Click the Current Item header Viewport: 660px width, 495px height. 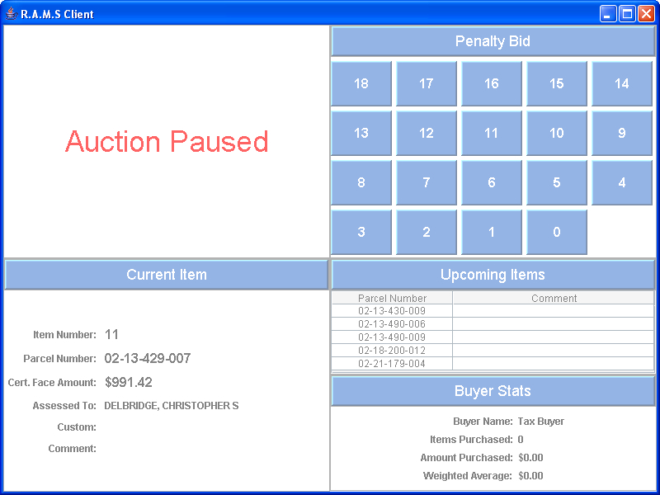click(x=167, y=275)
